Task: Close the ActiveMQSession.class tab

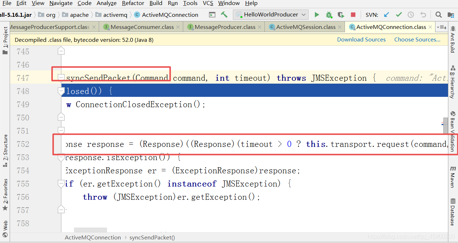Action: 340,27
